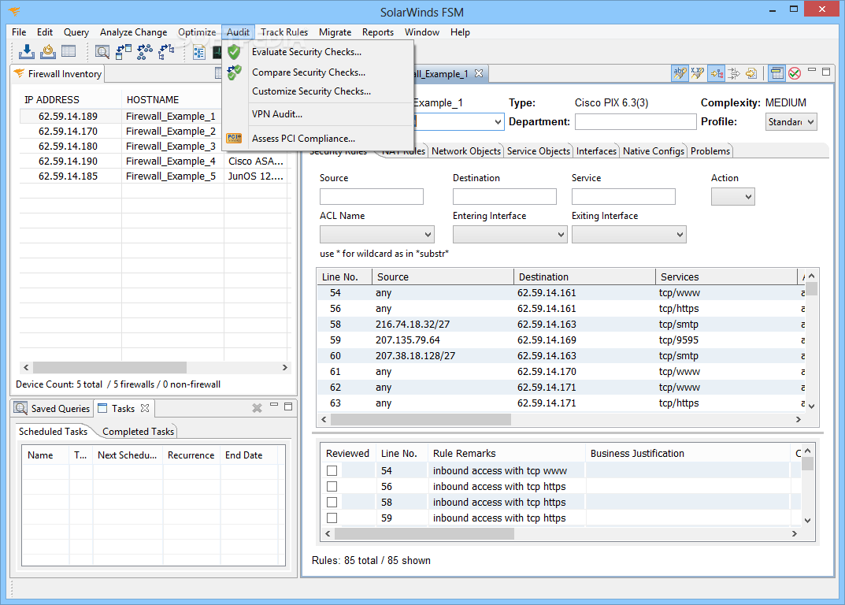
Task: Switch to the Network Objects tab
Action: tap(466, 151)
